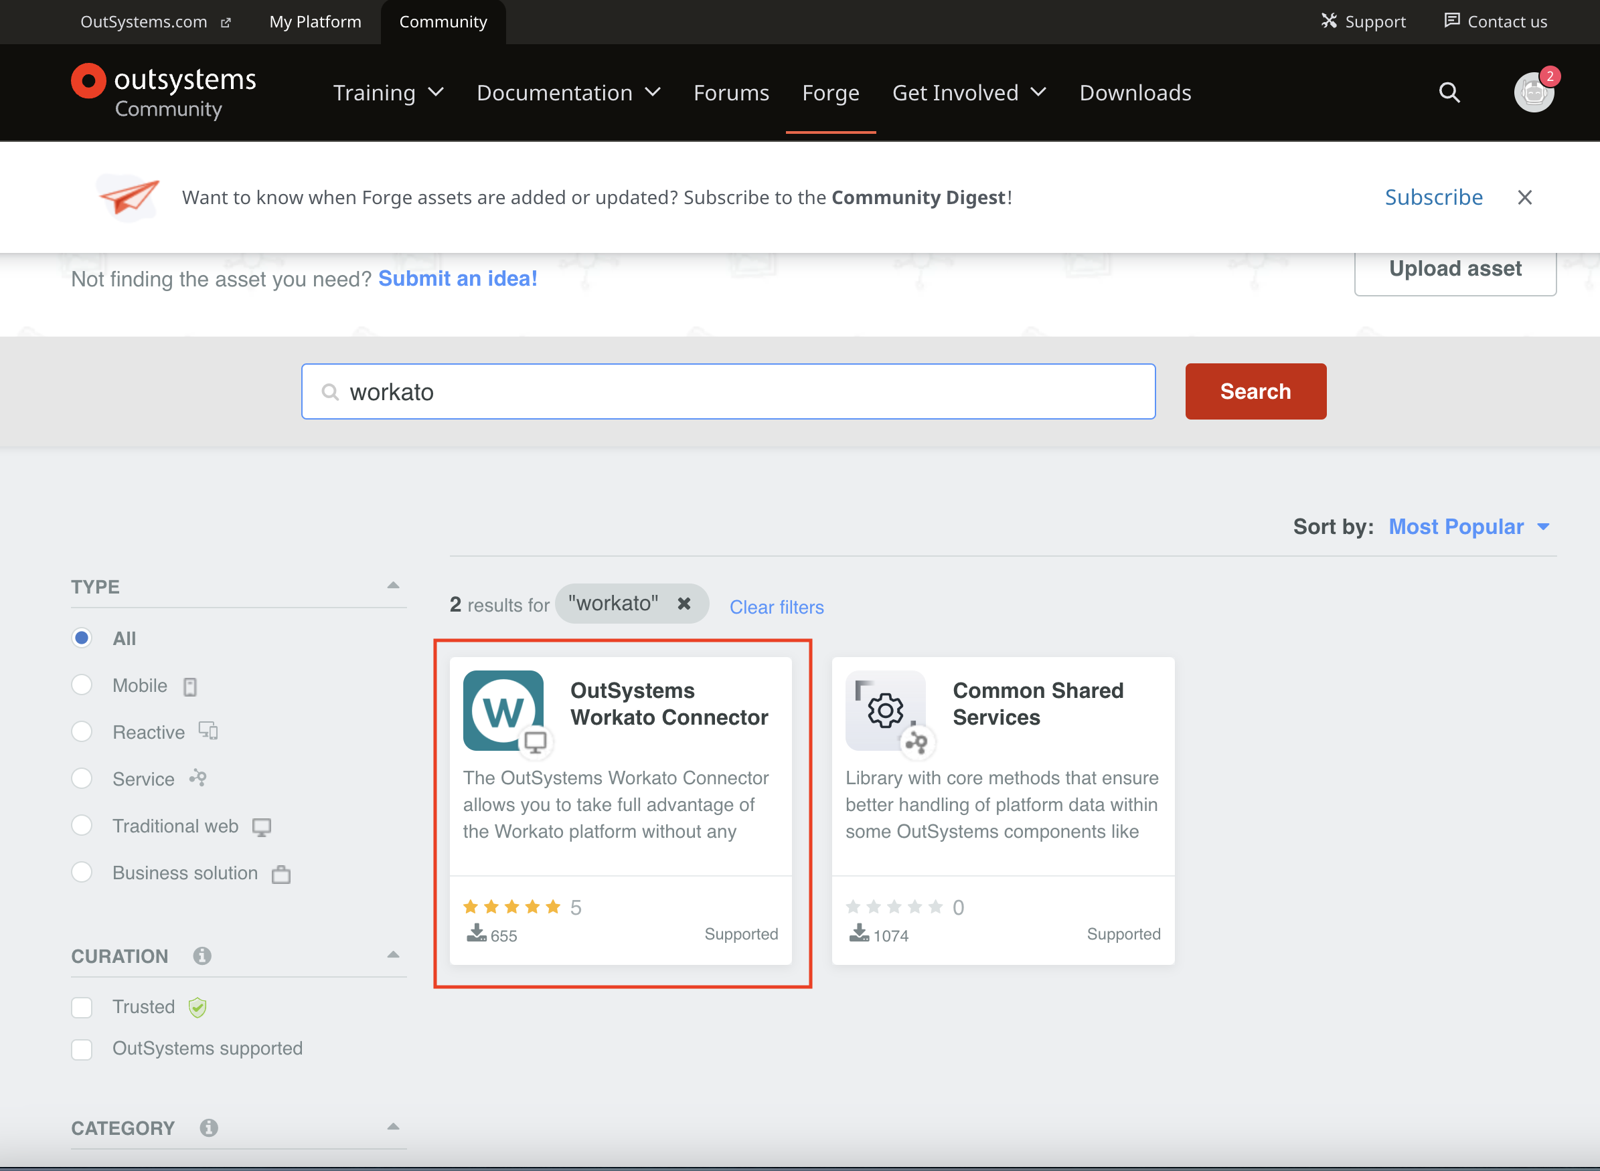Remove the "workato" search filter chip

pyautogui.click(x=684, y=603)
